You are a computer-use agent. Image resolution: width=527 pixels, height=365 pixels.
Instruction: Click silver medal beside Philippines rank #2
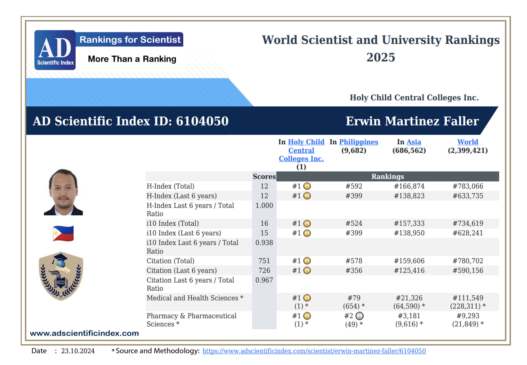click(360, 316)
